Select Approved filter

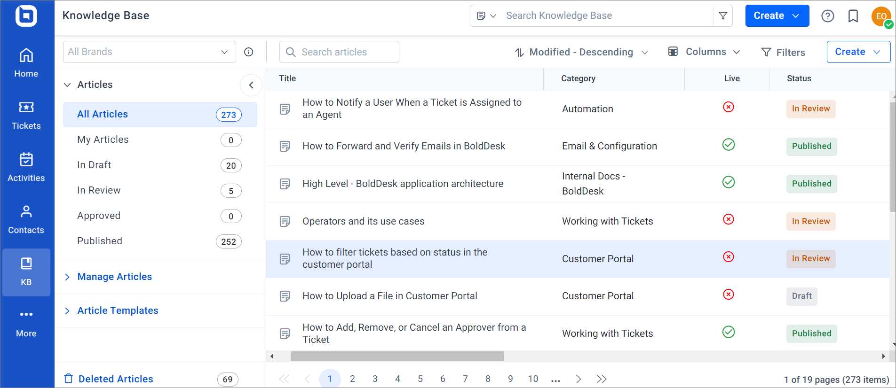[x=160, y=216]
